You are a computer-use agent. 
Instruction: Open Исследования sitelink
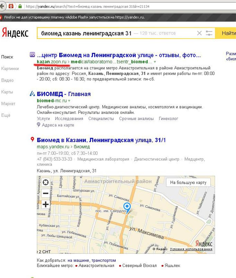click(69, 118)
